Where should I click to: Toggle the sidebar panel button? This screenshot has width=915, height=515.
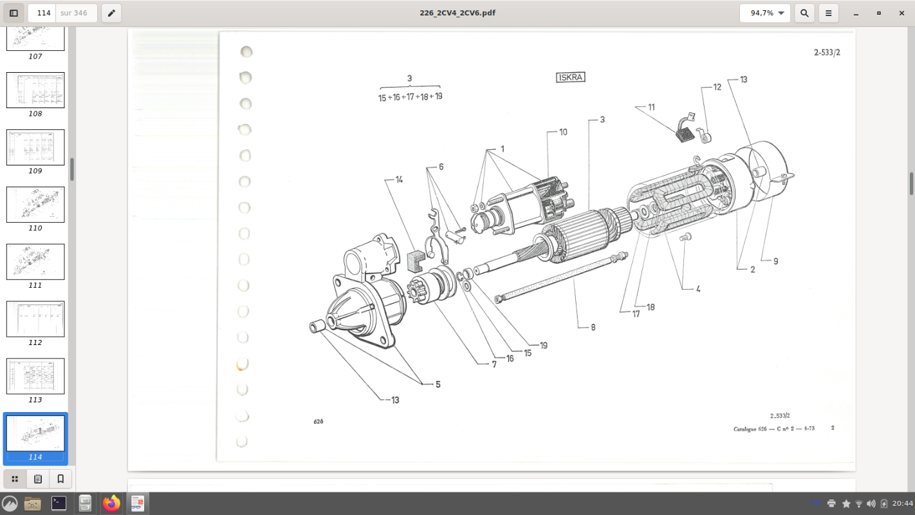click(x=14, y=13)
